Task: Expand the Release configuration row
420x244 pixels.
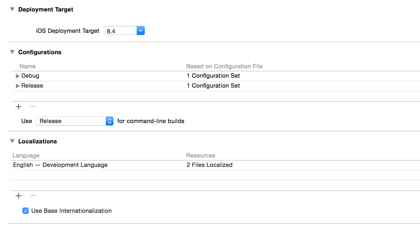Action: pyautogui.click(x=18, y=86)
